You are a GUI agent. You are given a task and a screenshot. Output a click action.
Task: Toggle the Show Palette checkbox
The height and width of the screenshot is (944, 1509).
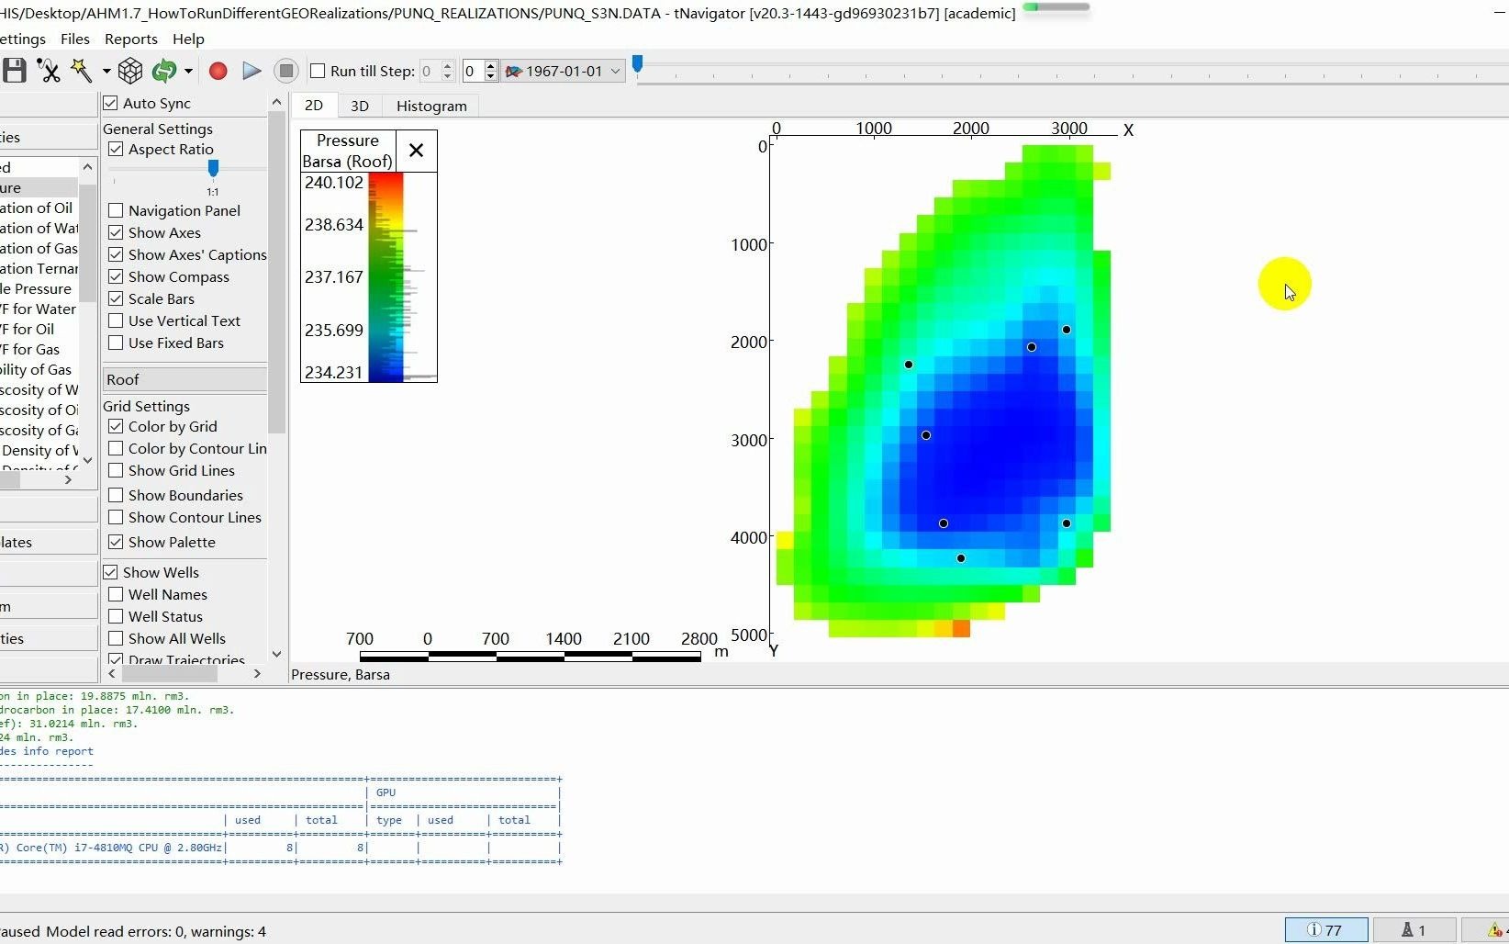(116, 542)
